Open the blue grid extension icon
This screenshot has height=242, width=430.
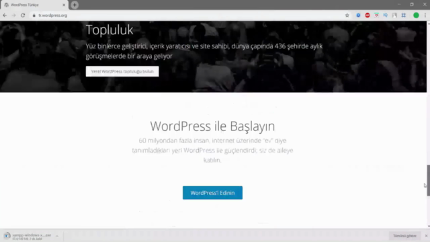pos(403,15)
